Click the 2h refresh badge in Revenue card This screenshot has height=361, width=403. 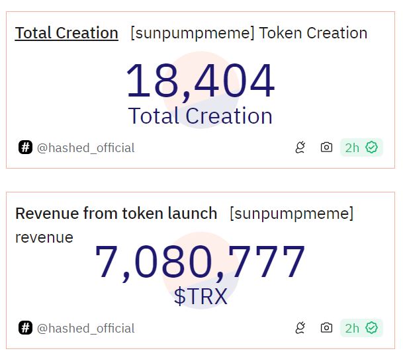click(352, 328)
